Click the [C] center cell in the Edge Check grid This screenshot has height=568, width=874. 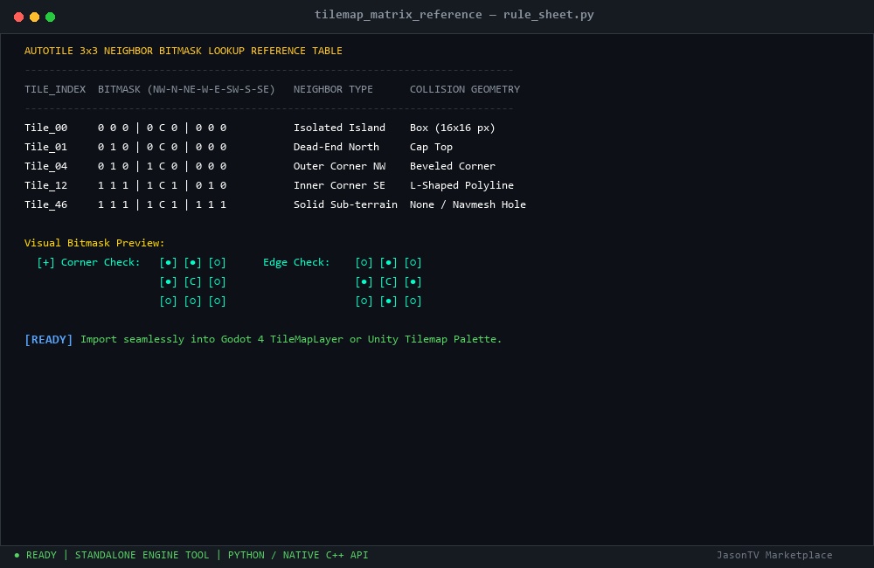click(x=389, y=282)
